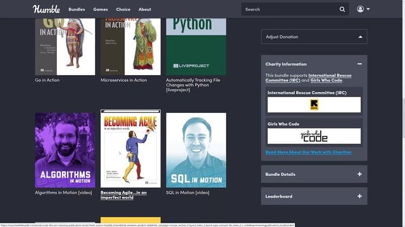Open Read More About Our Work with Charities
Image resolution: width=405 pixels, height=227 pixels.
[x=308, y=152]
